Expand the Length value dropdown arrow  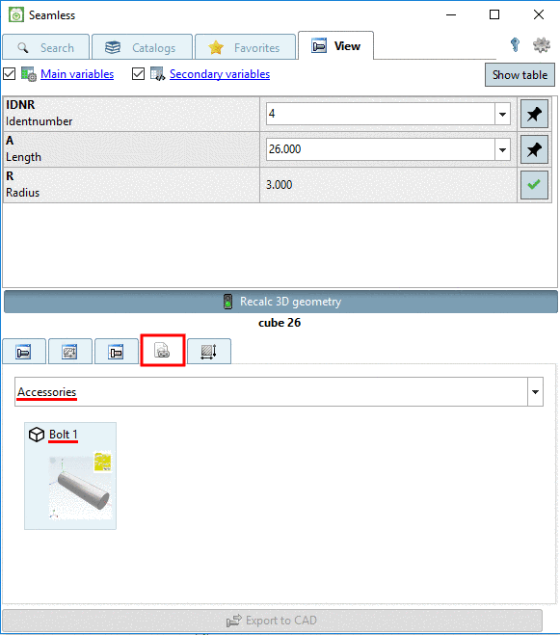click(502, 150)
